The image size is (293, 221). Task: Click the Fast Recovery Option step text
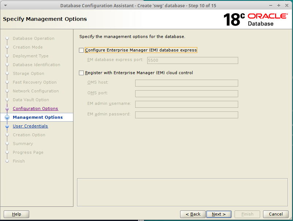tap(35, 83)
